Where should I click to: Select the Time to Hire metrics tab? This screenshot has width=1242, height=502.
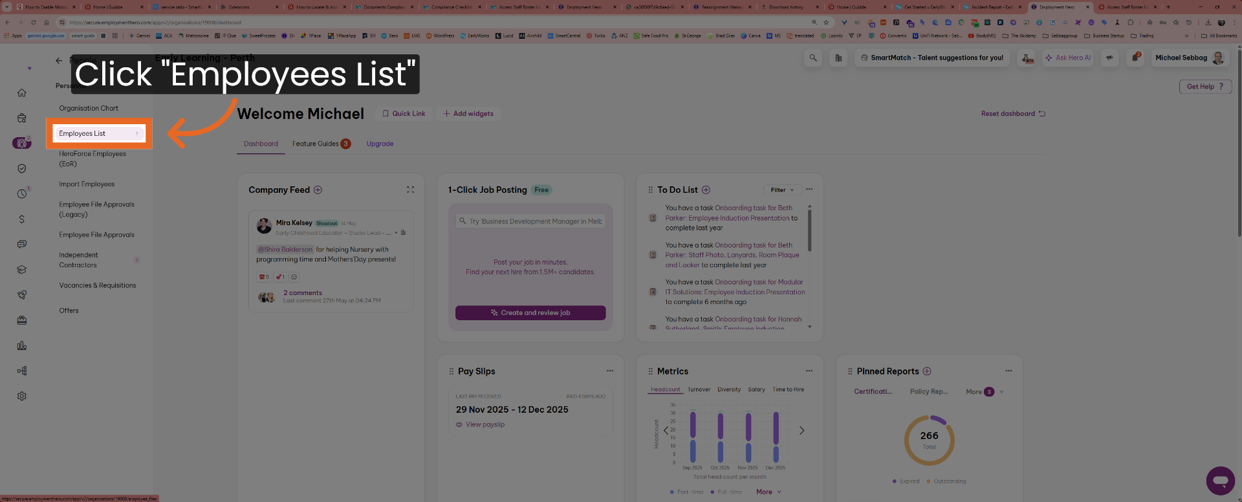[788, 389]
